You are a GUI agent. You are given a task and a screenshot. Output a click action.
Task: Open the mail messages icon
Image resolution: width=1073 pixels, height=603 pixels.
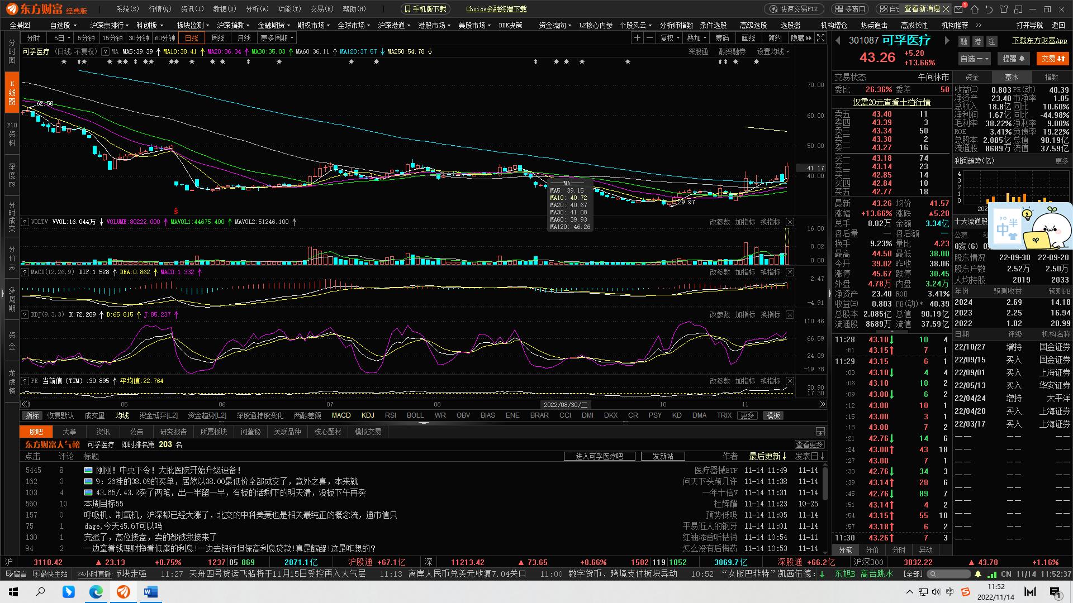pyautogui.click(x=959, y=9)
